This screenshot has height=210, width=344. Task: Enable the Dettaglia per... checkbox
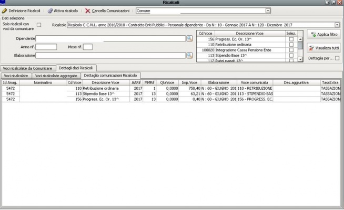[337, 58]
